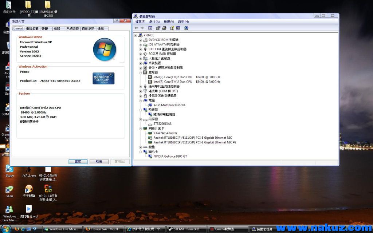Open the 執行(A) menu in Device Manager
Image resolution: width=373 pixels, height=233 pixels.
[154, 22]
